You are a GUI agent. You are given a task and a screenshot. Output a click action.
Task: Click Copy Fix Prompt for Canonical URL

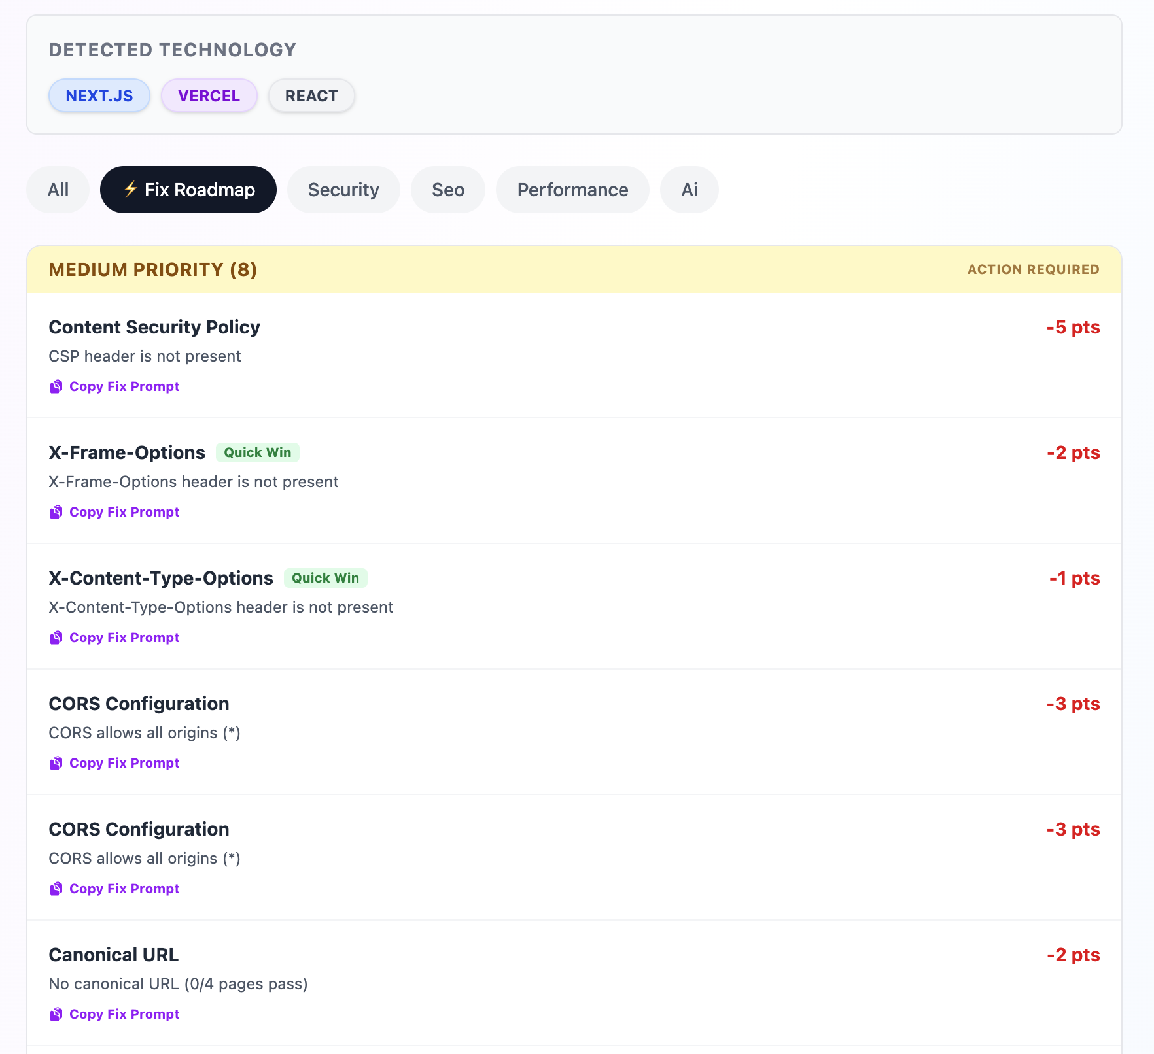click(124, 1014)
